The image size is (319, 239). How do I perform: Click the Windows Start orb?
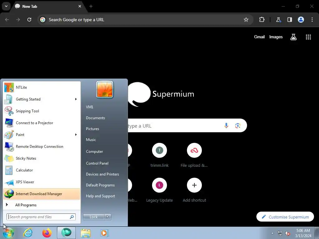click(8, 233)
